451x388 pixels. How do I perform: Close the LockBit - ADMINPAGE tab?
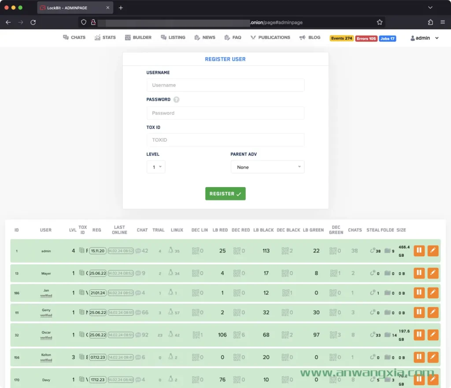(x=107, y=8)
